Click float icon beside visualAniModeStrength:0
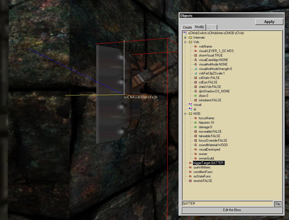Image resolution: width=289 pixels, height=220 pixels. (x=196, y=69)
